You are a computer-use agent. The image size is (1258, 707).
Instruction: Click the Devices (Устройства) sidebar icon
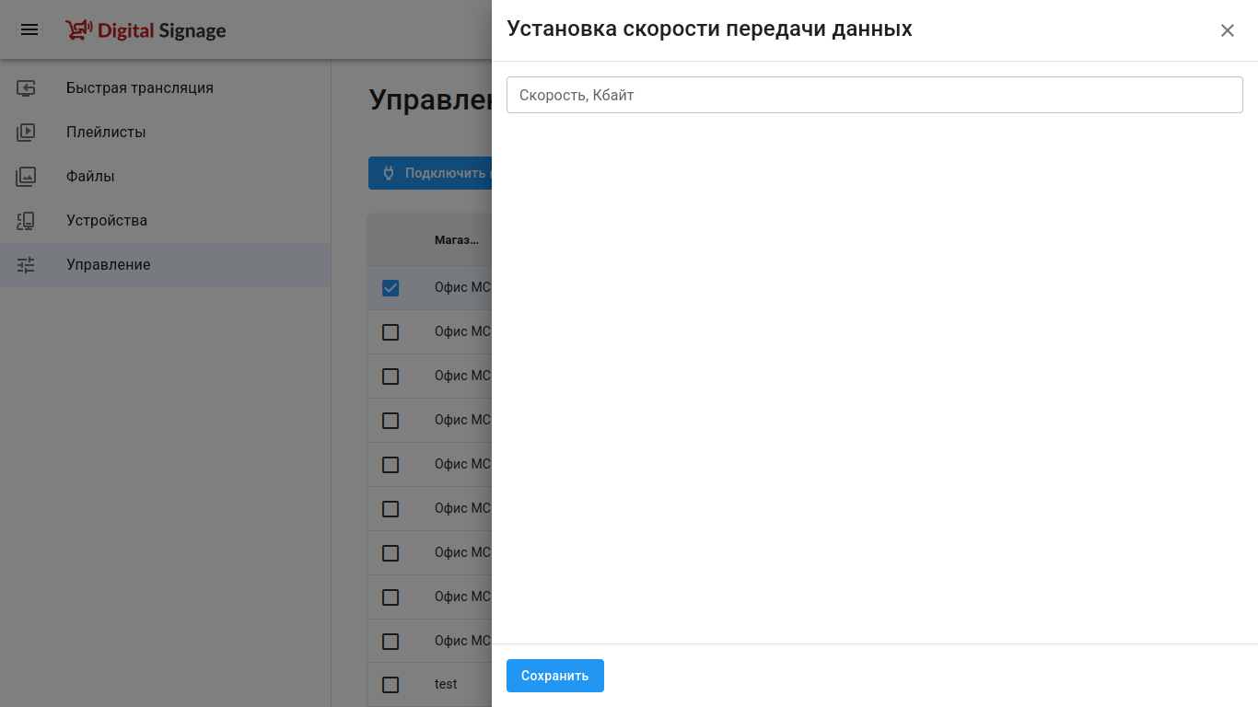tap(26, 221)
